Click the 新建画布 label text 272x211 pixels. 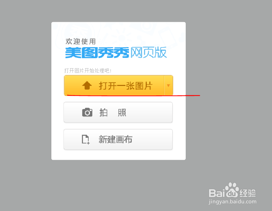coord(116,139)
